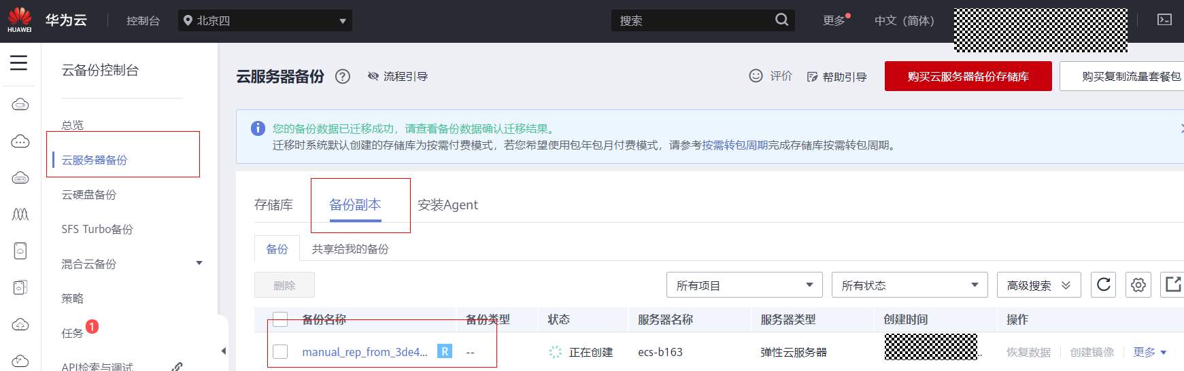Click the backup device sidebar icon
The image size is (1184, 371).
coord(20,287)
